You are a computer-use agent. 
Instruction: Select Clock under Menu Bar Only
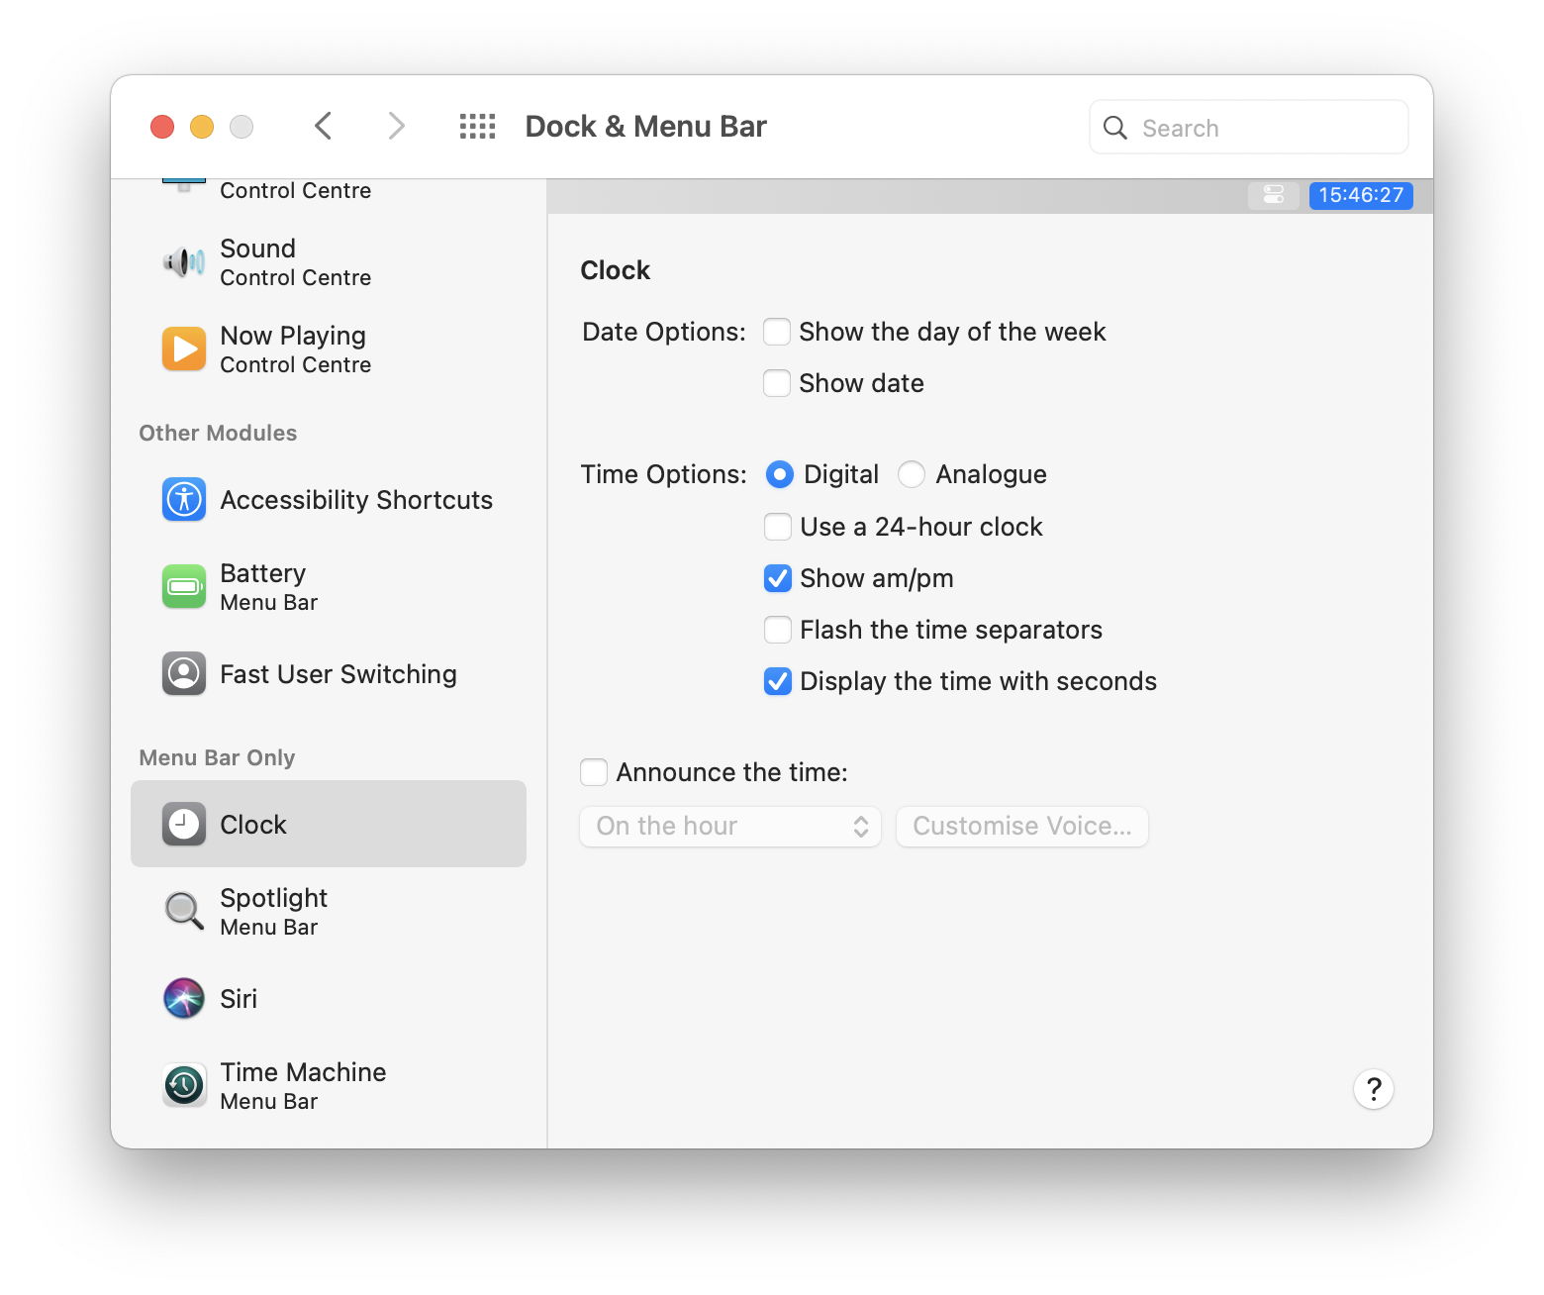(x=252, y=824)
